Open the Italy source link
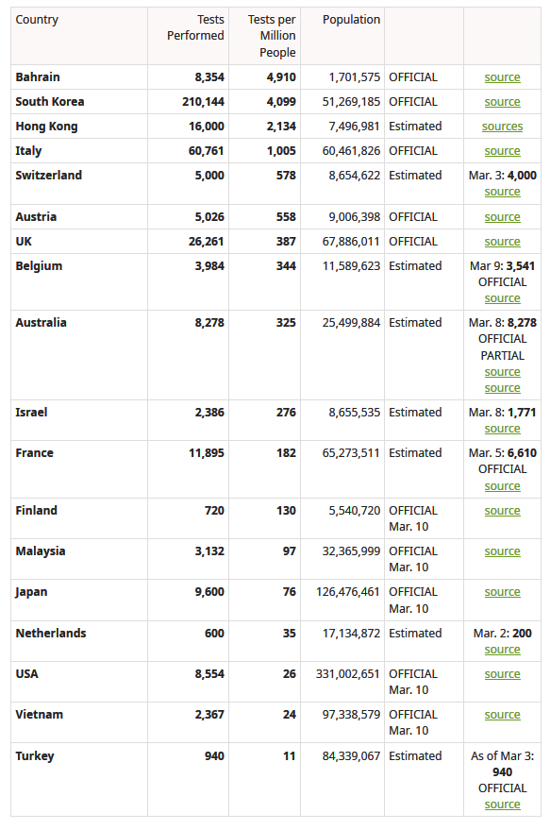 click(x=502, y=151)
